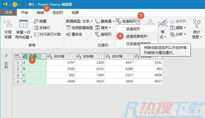Viewport: 205px width, 118px height.
Task: Switch to the 转换 tab
Action: pyautogui.click(x=40, y=13)
